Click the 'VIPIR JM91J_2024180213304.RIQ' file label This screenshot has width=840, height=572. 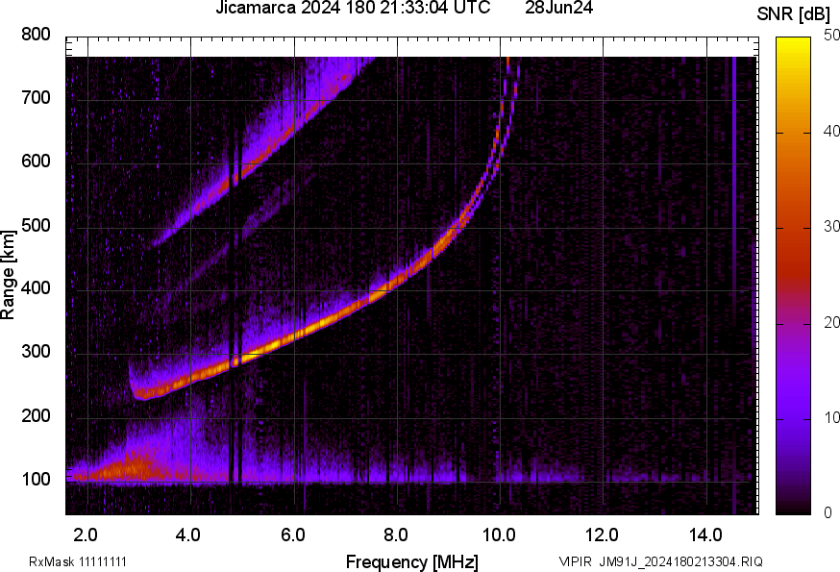point(660,561)
